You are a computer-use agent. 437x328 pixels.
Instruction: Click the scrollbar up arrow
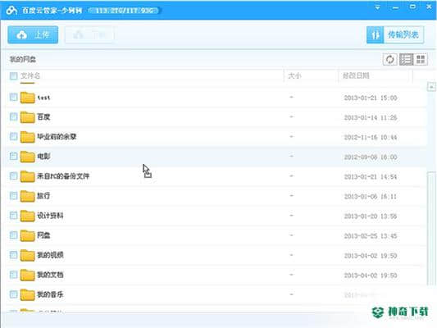[x=431, y=87]
